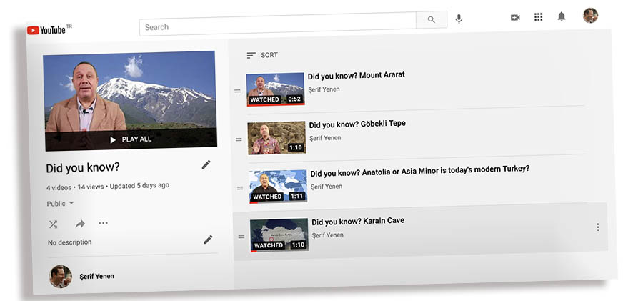Click Play All on playlist cover

[x=131, y=139]
